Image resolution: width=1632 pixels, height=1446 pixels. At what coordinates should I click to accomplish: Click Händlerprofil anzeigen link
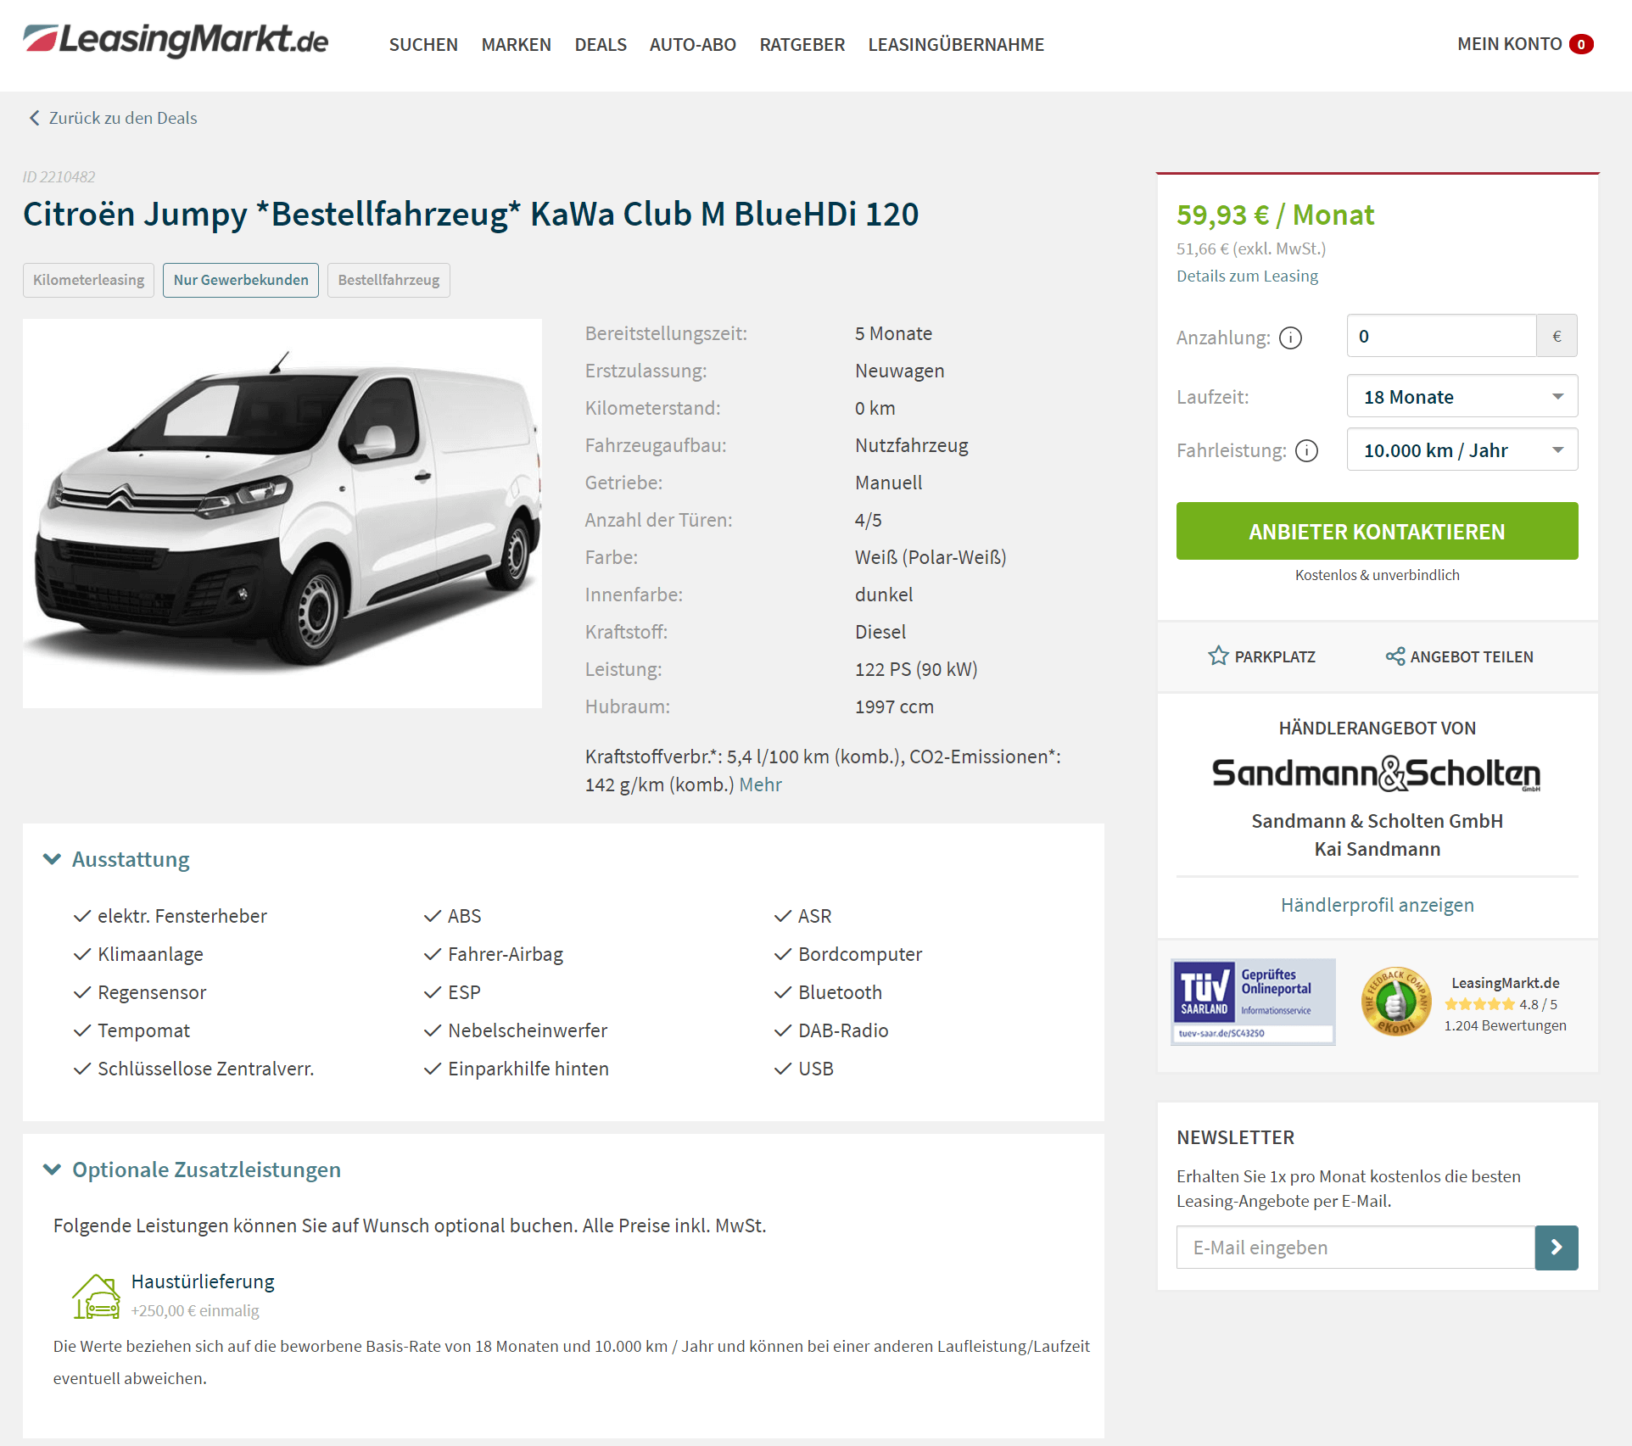pos(1377,905)
